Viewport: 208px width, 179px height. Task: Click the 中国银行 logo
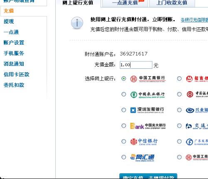tap(197, 94)
